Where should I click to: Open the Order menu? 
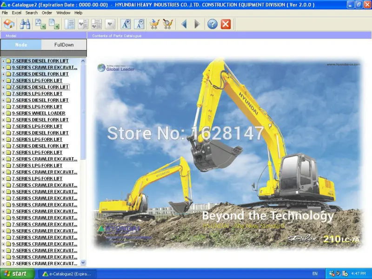pyautogui.click(x=47, y=13)
